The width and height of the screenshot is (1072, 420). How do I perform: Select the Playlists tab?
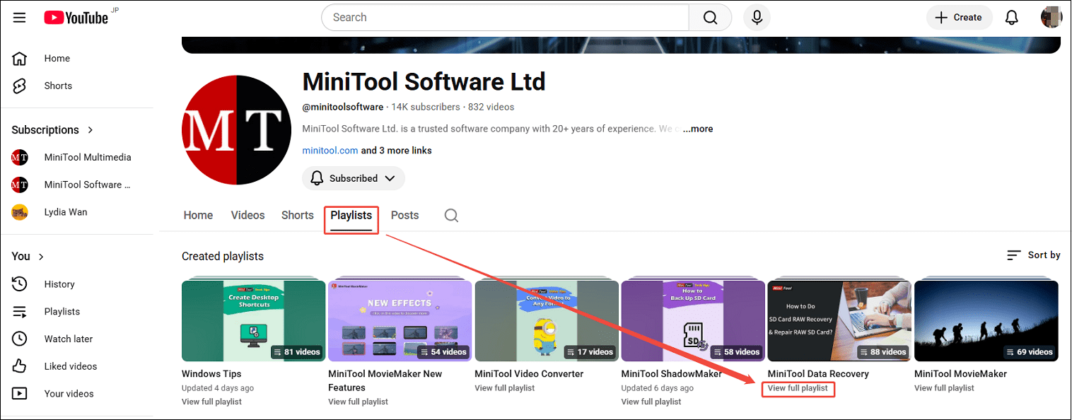(351, 216)
